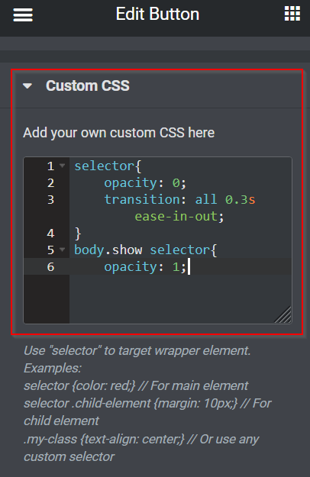Select line number 6 in gutter
The image size is (310, 477).
click(50, 267)
